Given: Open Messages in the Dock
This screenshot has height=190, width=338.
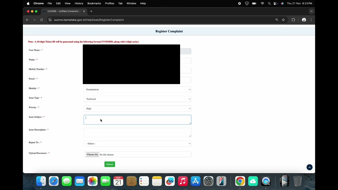Looking at the screenshot, I should point(67,181).
